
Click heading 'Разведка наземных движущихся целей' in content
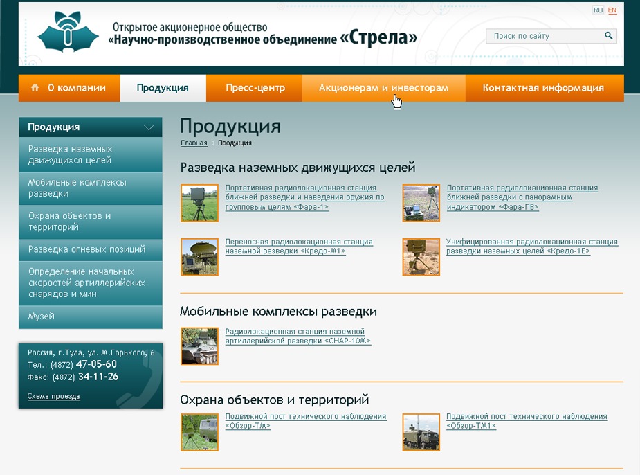point(298,168)
